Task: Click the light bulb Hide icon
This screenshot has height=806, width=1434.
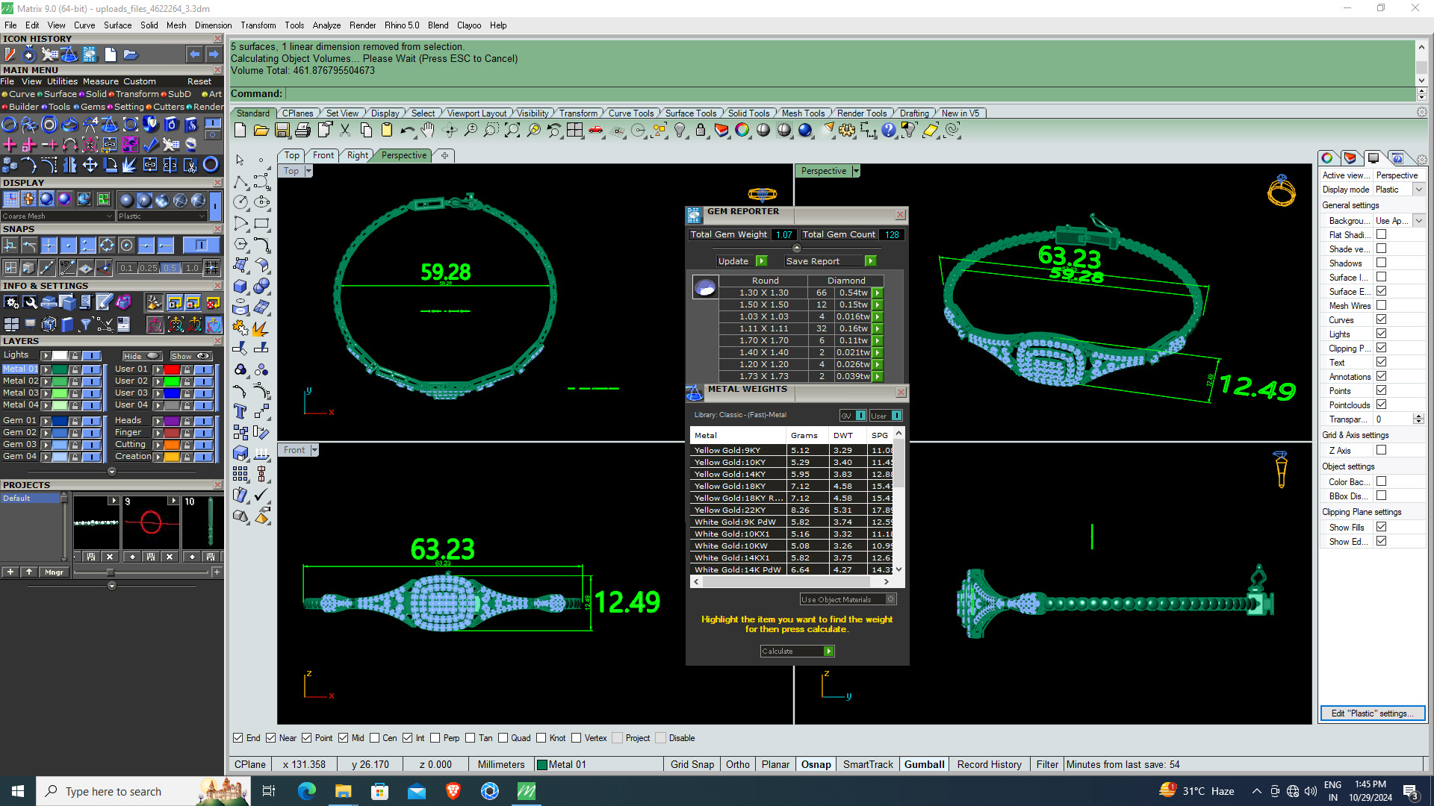Action: [680, 130]
